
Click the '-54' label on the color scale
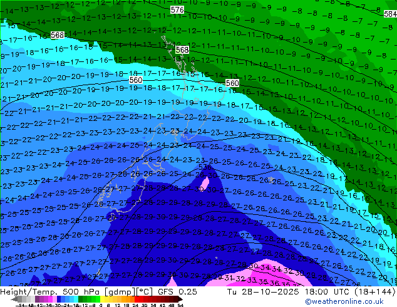pyautogui.click(x=20, y=305)
